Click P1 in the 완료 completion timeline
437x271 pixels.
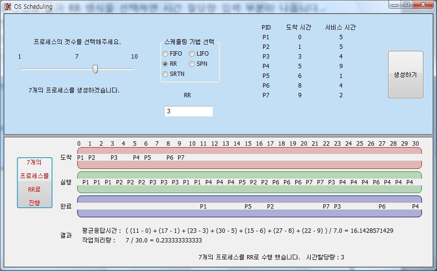(203, 207)
